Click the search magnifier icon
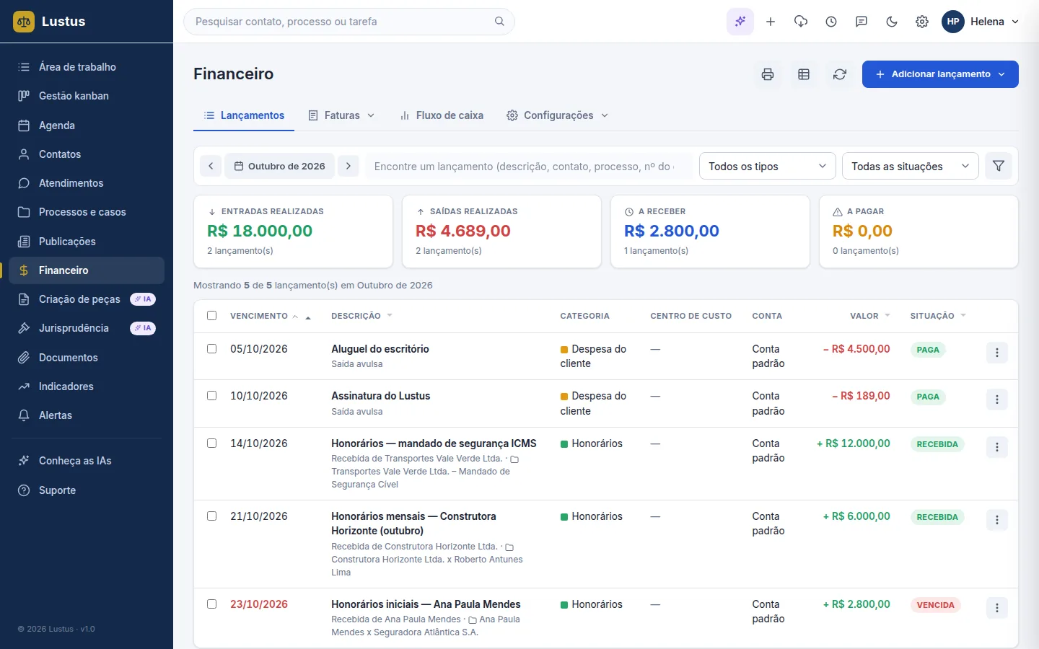The height and width of the screenshot is (649, 1039). click(499, 22)
